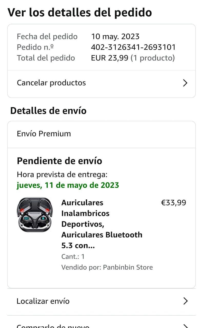
Task: Tap the Cant.: 1 quantity text
Action: click(x=73, y=257)
